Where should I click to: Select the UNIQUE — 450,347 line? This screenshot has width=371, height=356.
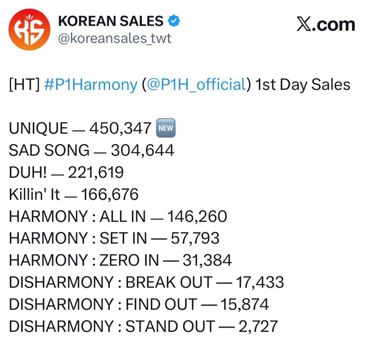[x=80, y=129]
